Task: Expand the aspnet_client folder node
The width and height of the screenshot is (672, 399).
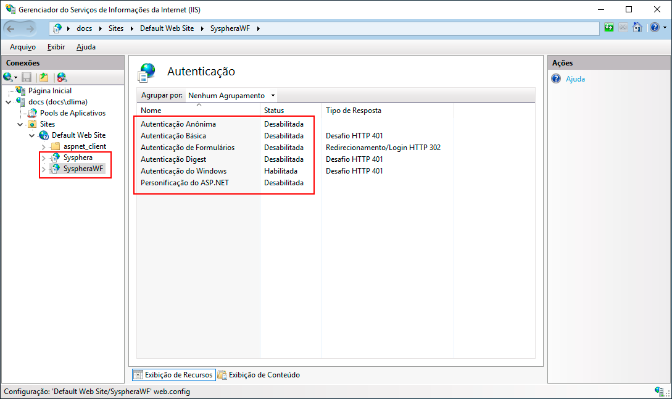Action: coord(43,146)
